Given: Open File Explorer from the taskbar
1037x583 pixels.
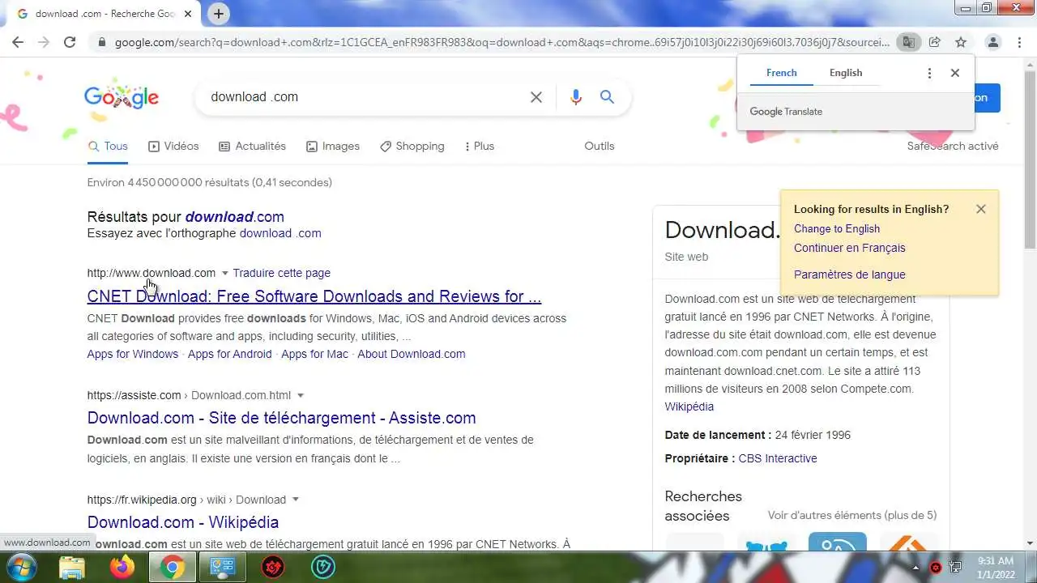Looking at the screenshot, I should tap(73, 568).
